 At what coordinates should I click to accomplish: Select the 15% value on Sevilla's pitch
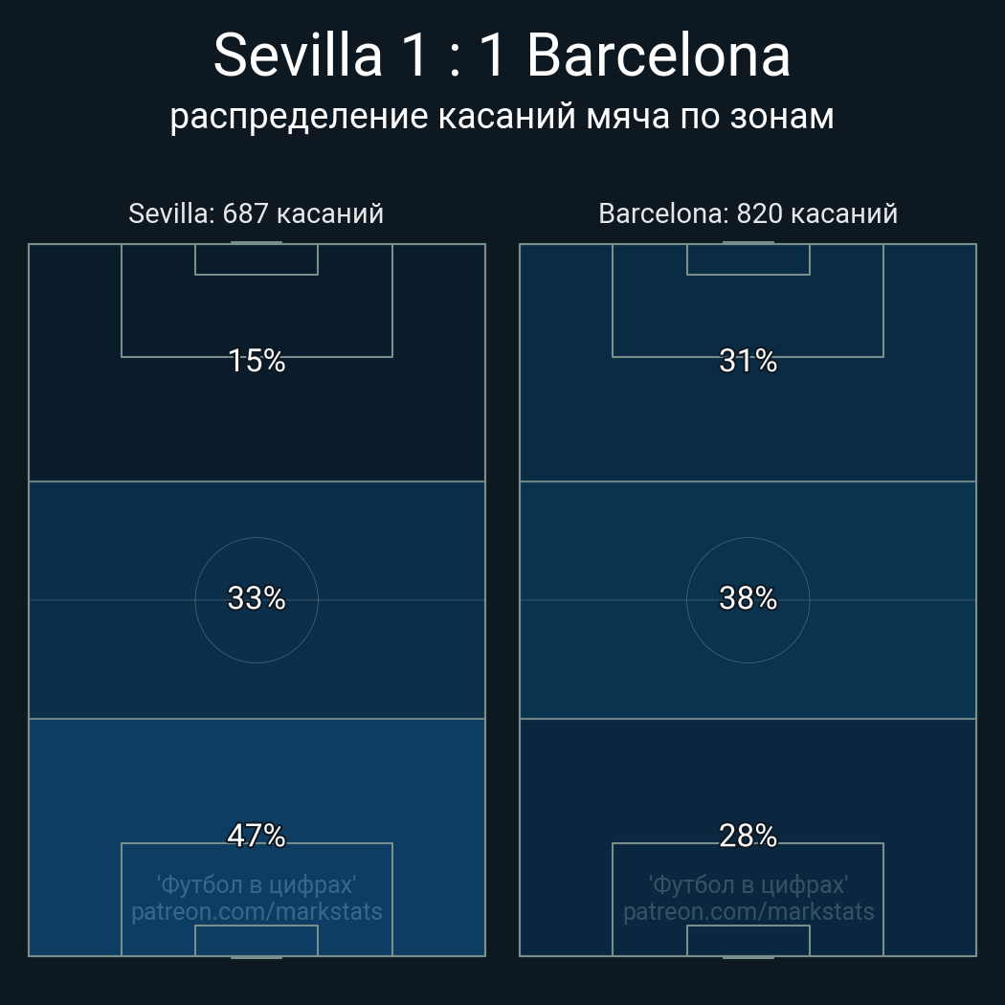(x=257, y=361)
